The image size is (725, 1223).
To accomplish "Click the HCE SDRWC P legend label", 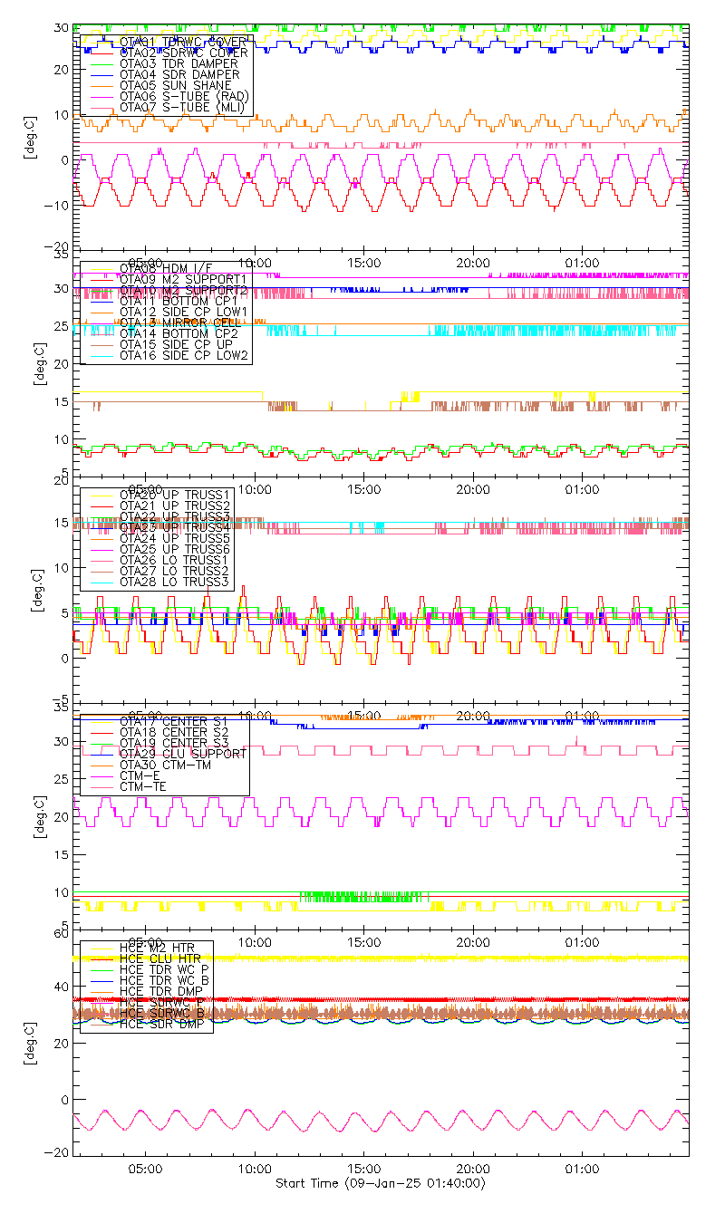I will tap(160, 1003).
